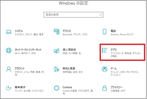Image resolution: width=147 pixels, height=99 pixels.
Task: Open the アプリ settings label
Action: coord(113,50)
